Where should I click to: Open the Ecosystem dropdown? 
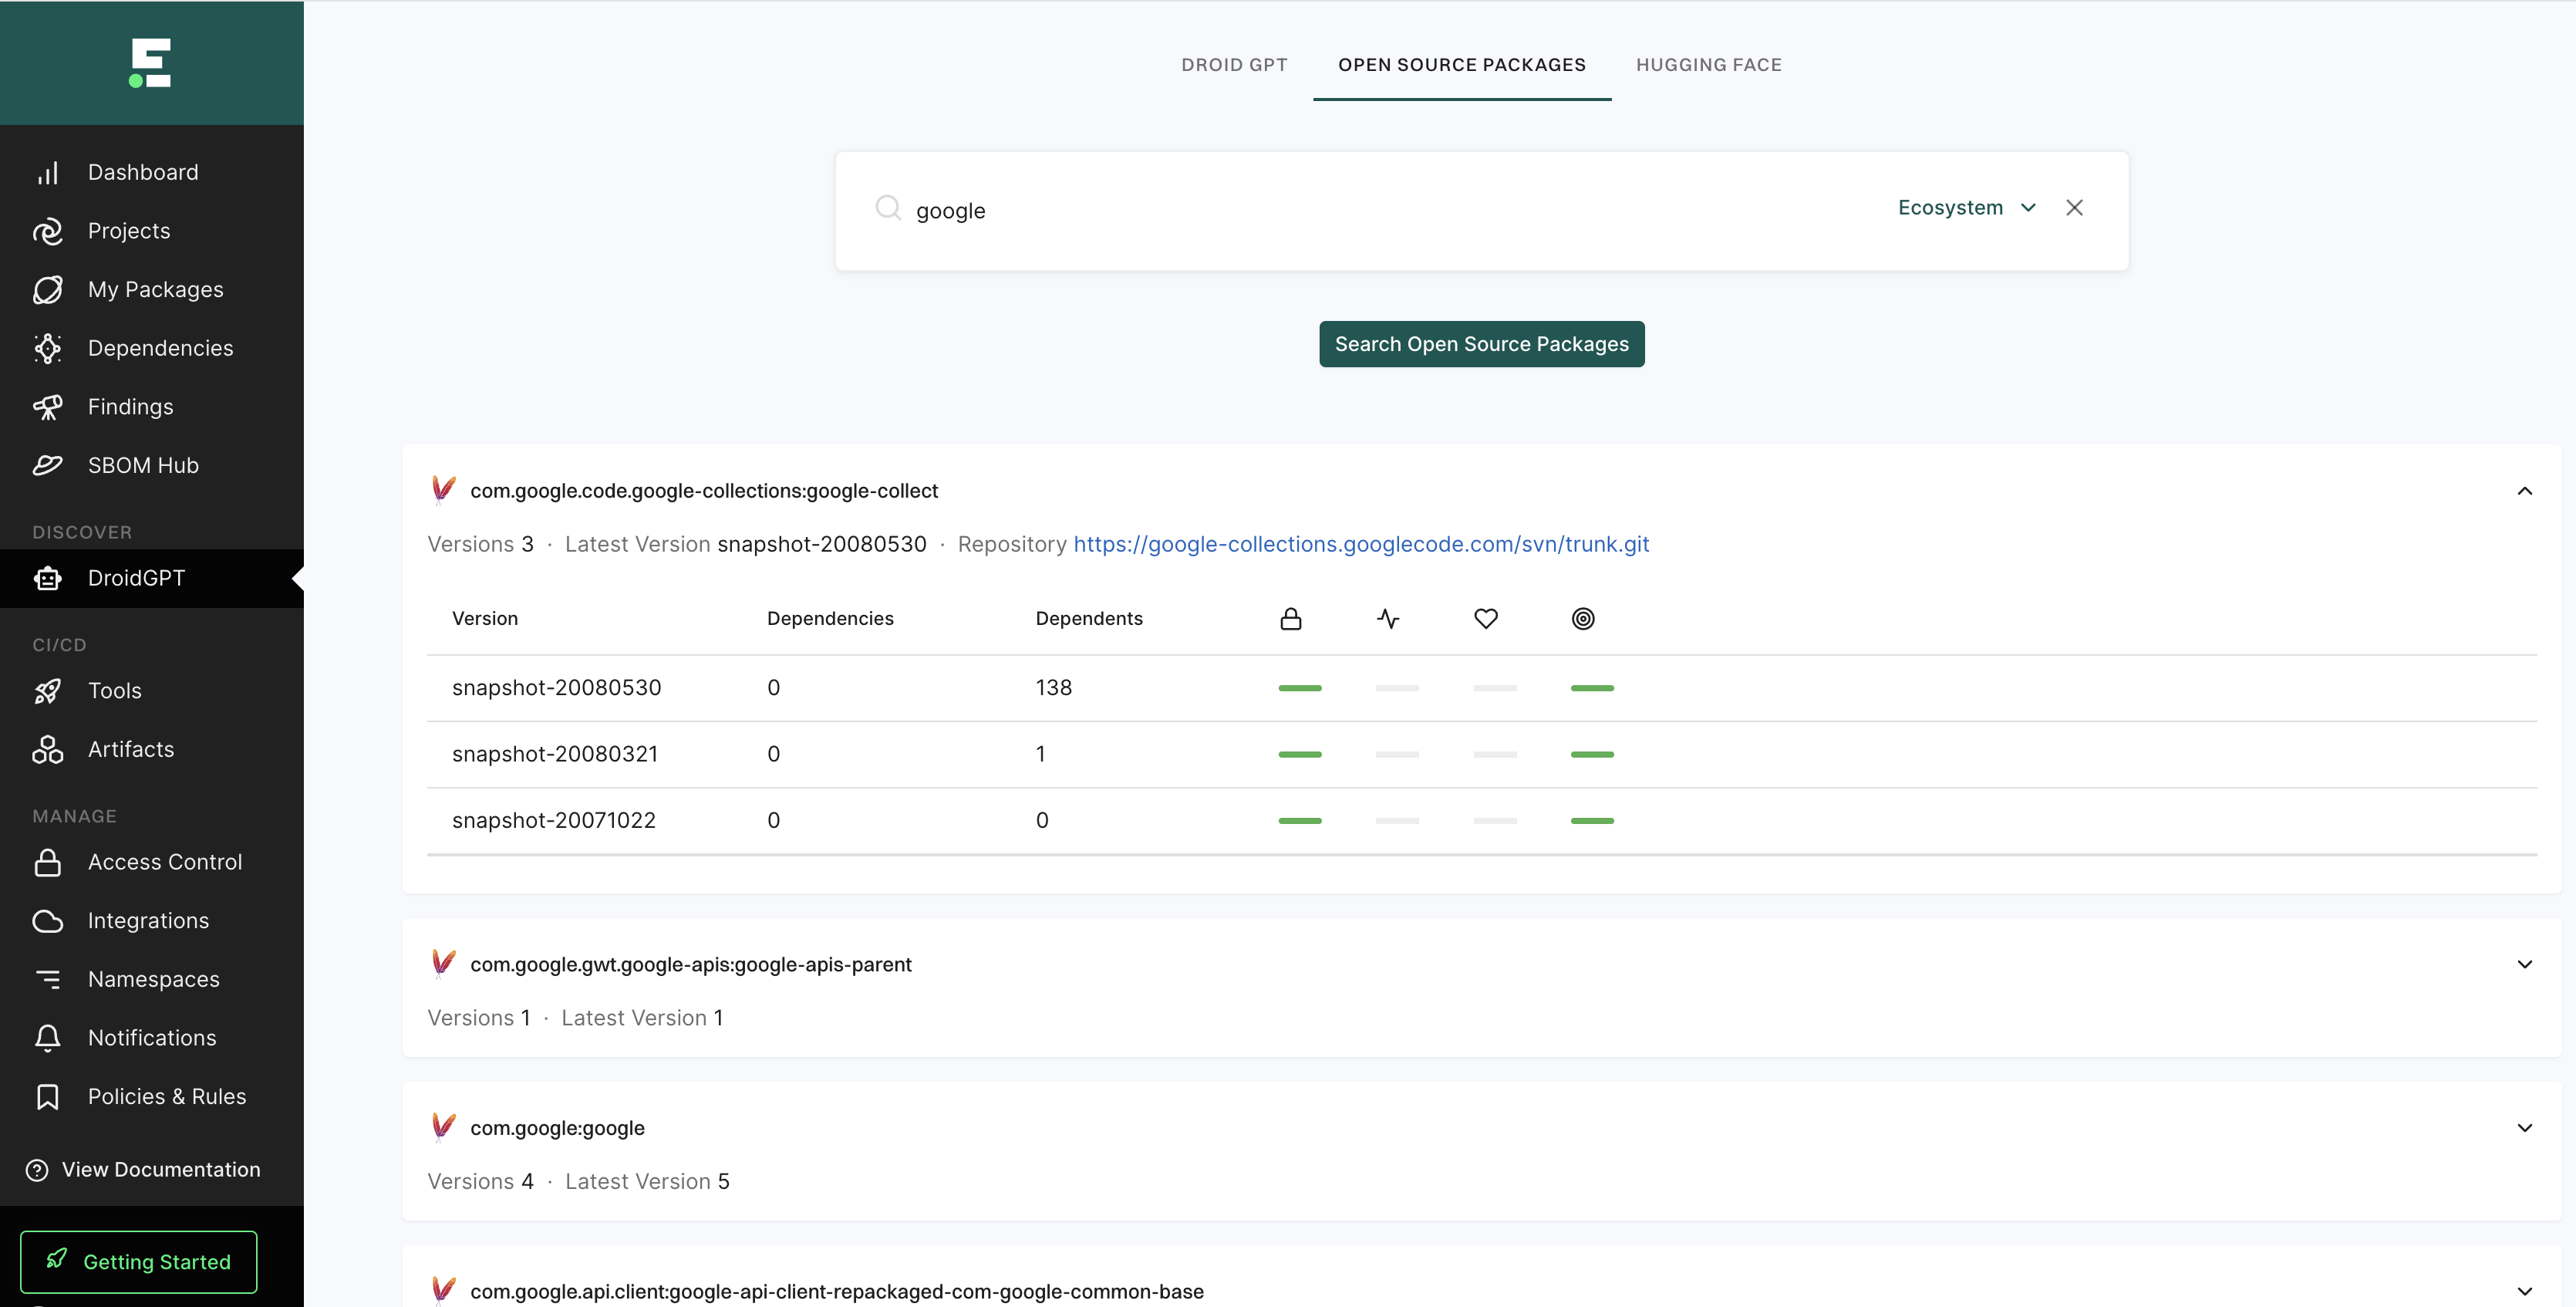click(x=1966, y=208)
